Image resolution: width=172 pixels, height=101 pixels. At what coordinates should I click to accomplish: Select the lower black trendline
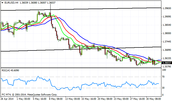[81, 49]
